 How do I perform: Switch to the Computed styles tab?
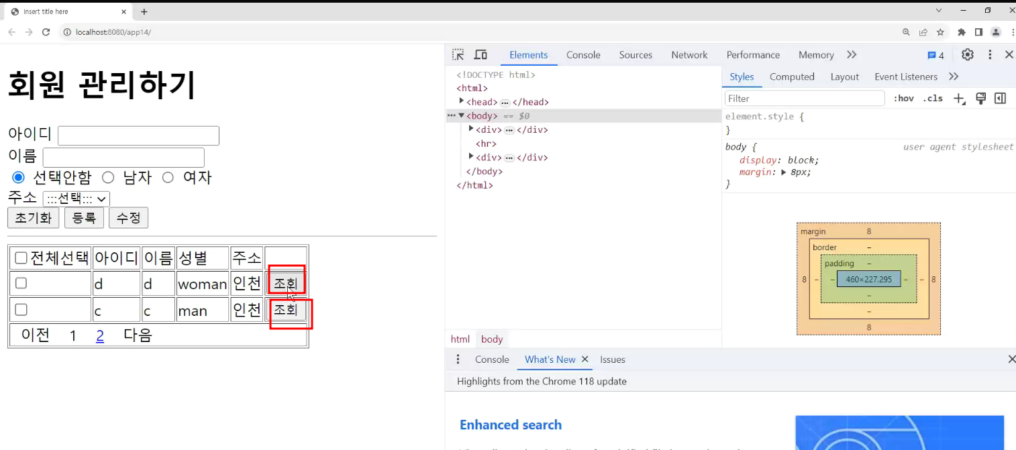[792, 76]
